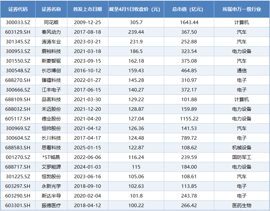
Task: Click the 医药生物 industry cell
Action: click(241, 206)
